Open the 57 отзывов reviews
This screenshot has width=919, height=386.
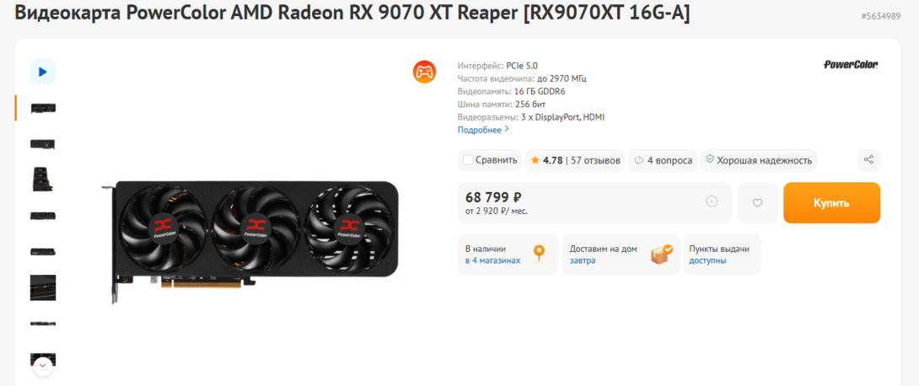click(595, 160)
